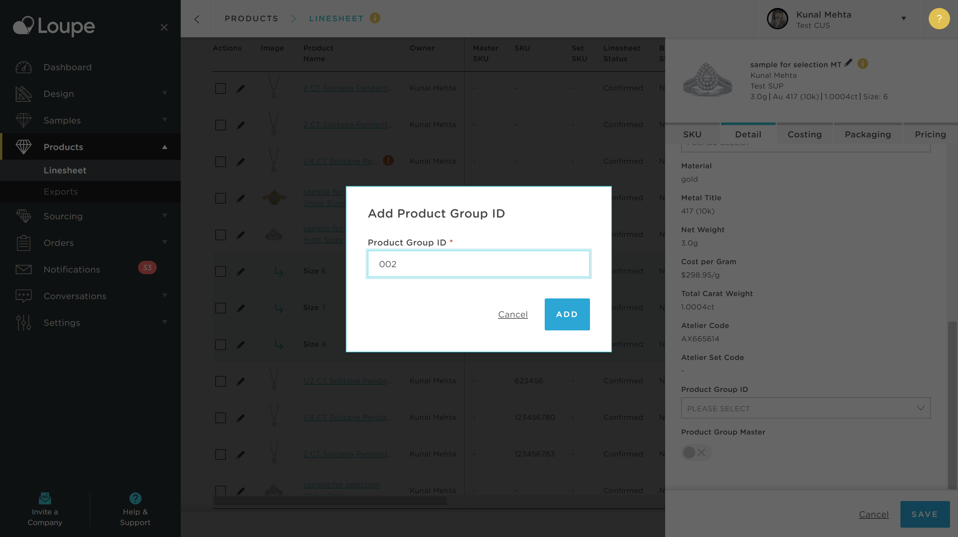Click the Settings sliders icon
958x537 pixels.
(x=23, y=322)
